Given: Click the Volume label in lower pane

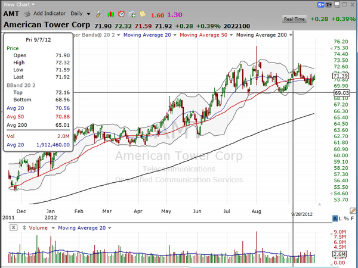Looking at the screenshot, I should point(38,228).
